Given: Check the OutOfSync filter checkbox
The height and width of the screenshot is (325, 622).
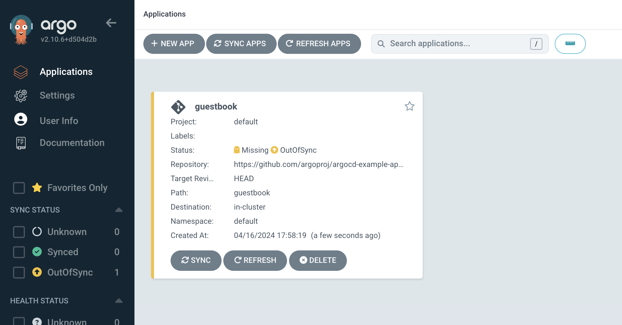Looking at the screenshot, I should click(x=19, y=272).
